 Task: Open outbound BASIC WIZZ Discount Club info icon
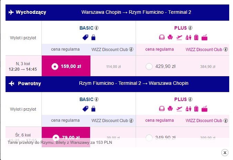click(131, 49)
